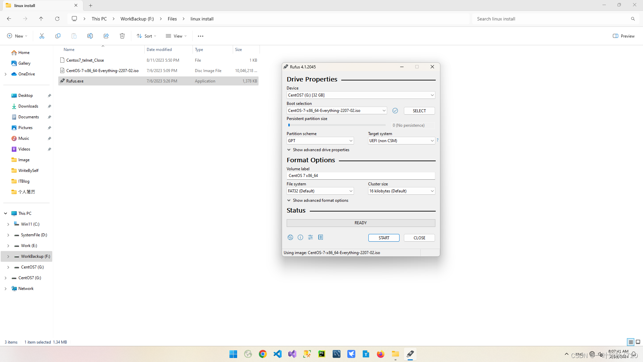Click the Cut scissors icon in Explorer toolbar

[42, 36]
